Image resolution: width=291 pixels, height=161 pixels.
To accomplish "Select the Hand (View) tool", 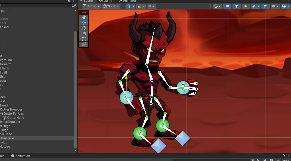I will coord(84,17).
